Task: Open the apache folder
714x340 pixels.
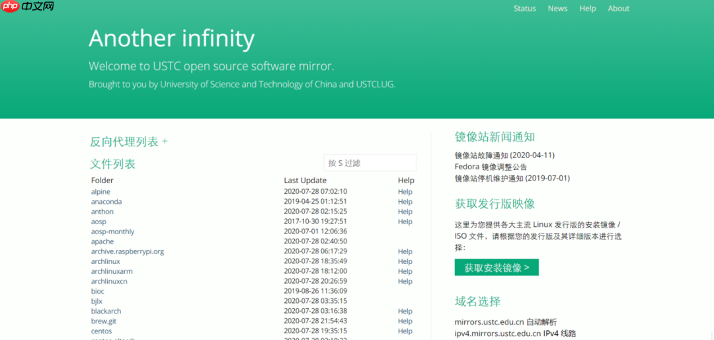Action: pos(102,241)
